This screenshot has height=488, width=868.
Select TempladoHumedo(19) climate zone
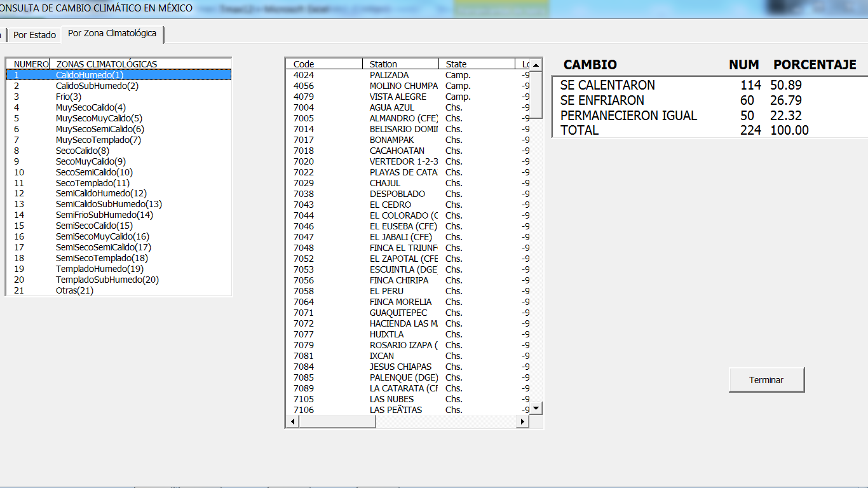pos(100,269)
